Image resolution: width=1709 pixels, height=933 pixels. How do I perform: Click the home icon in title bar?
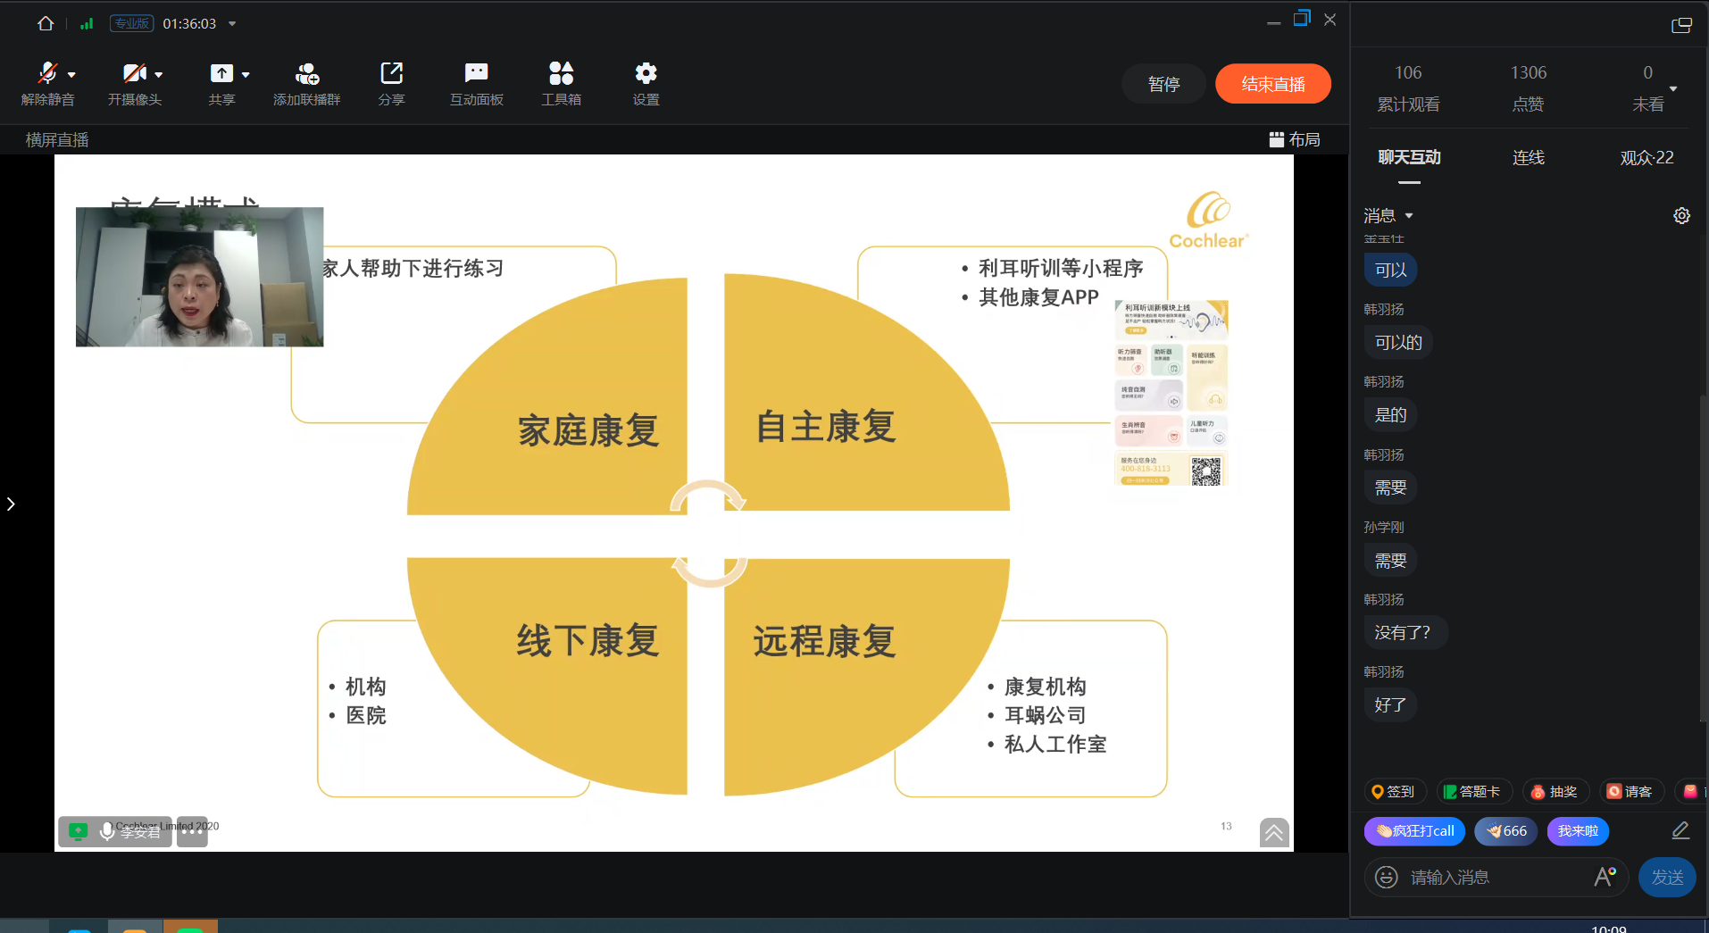tap(46, 24)
